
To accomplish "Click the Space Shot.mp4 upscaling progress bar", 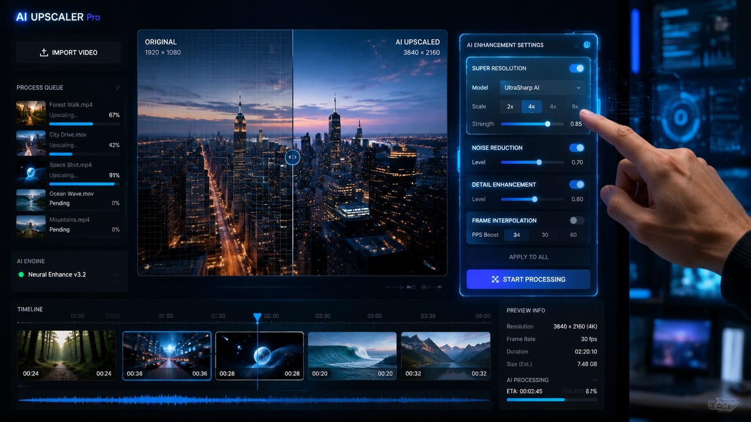I will [x=84, y=184].
